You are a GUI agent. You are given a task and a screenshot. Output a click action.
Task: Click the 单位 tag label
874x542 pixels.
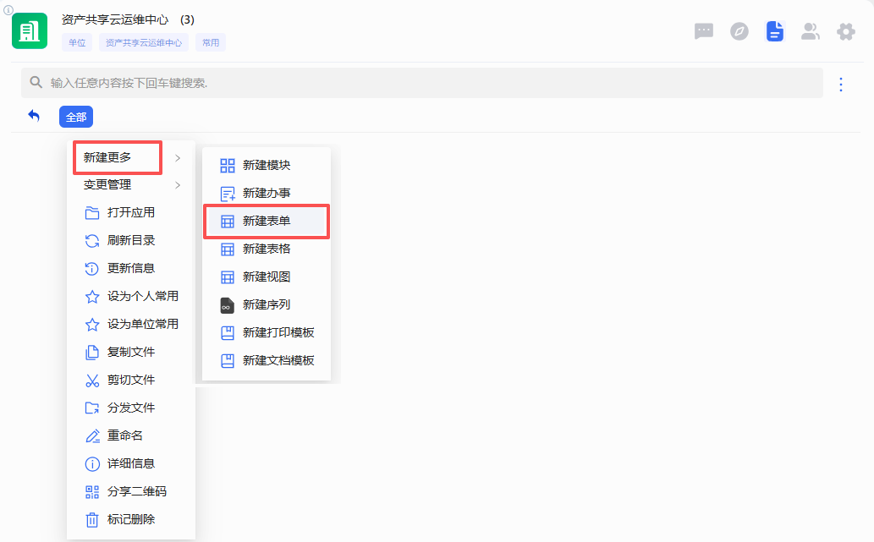tap(77, 42)
